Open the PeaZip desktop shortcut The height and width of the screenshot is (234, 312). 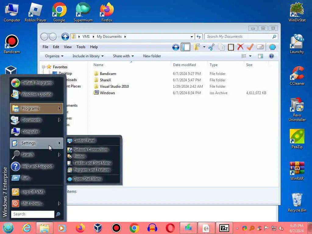point(297,139)
